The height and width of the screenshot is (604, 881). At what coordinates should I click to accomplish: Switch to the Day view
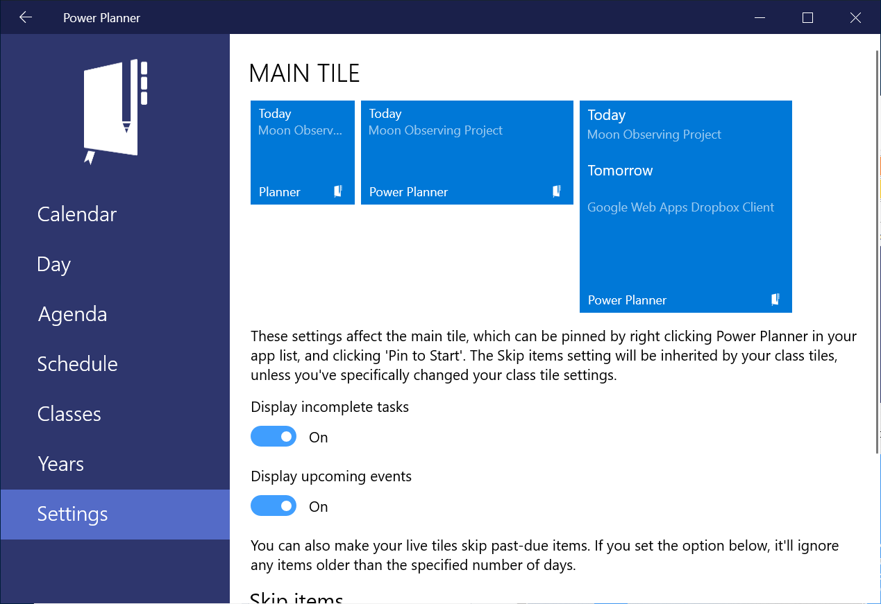[x=115, y=264]
